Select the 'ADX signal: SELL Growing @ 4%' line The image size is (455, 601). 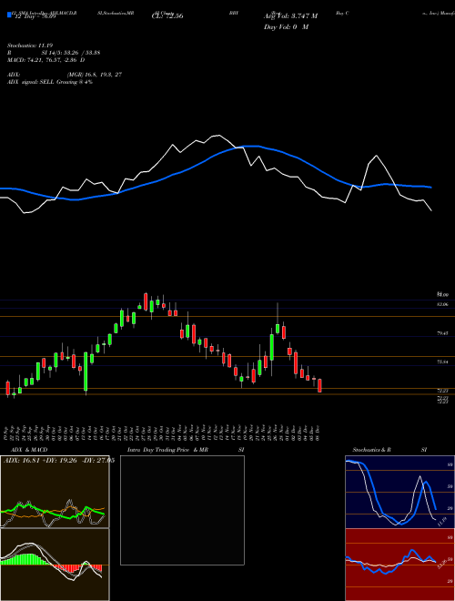click(x=50, y=82)
